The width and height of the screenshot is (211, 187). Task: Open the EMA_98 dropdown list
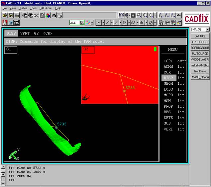[208, 30]
